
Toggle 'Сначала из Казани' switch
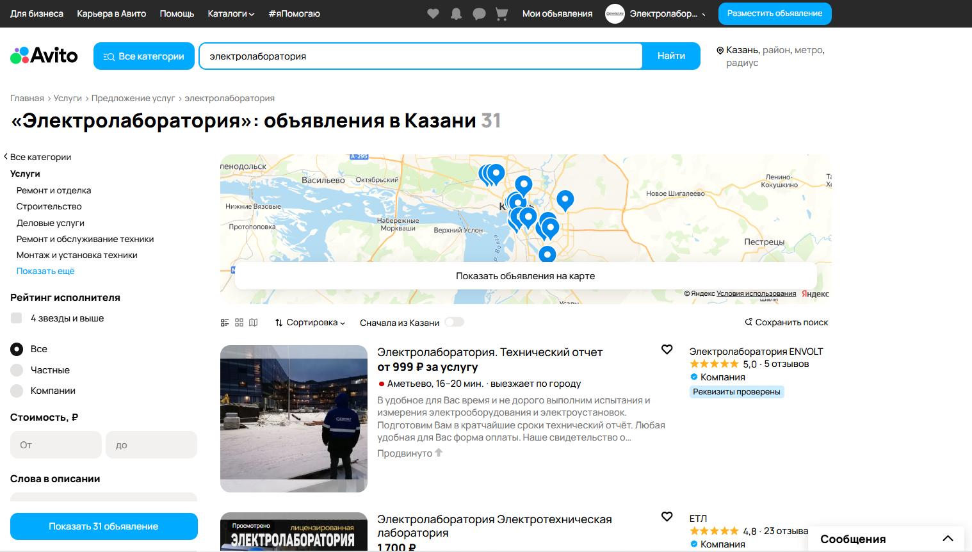(x=454, y=322)
